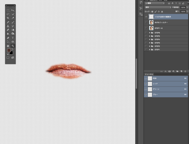Select the Move tool
Screen dimensions: 189x144
pos(13,10)
